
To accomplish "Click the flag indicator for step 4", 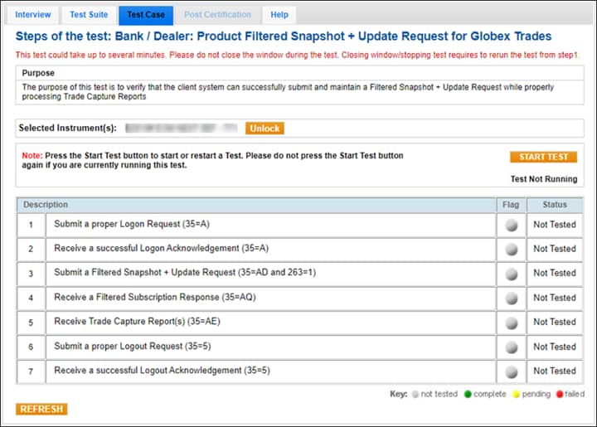I will [x=511, y=298].
